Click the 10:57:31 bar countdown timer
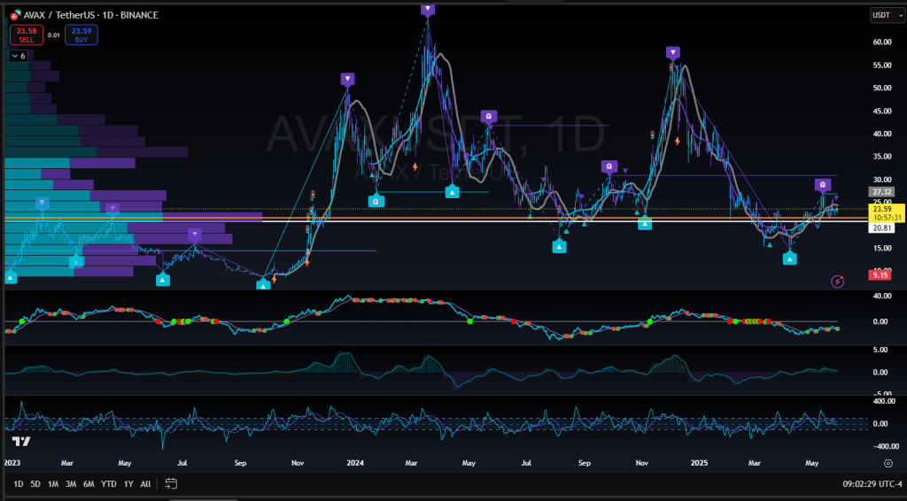The image size is (907, 501). point(888,218)
